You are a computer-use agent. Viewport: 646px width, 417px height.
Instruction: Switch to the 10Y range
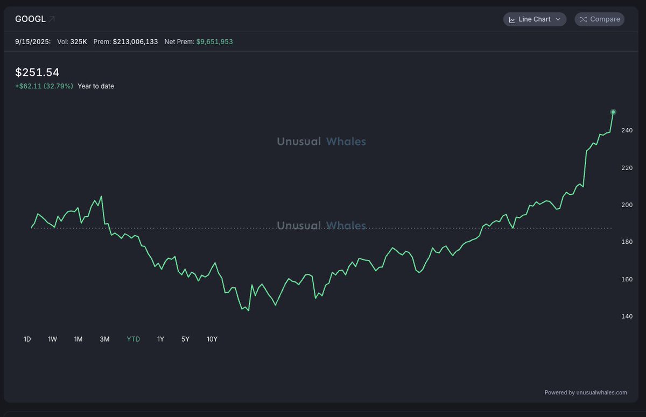coord(212,339)
